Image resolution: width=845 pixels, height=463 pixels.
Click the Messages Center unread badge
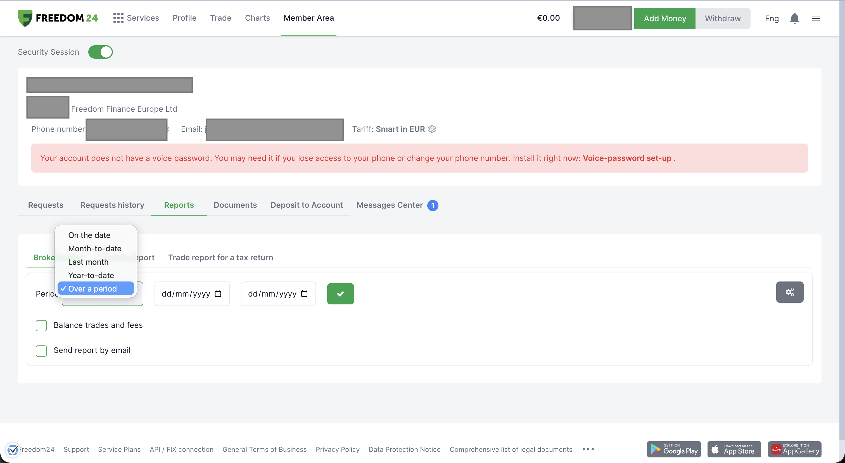(432, 205)
